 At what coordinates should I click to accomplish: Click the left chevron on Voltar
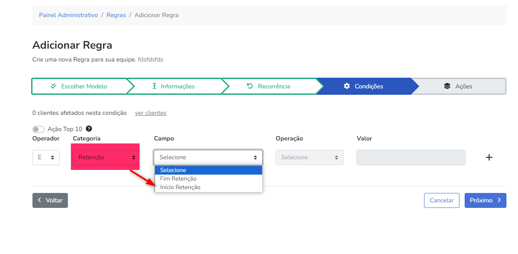click(x=40, y=200)
